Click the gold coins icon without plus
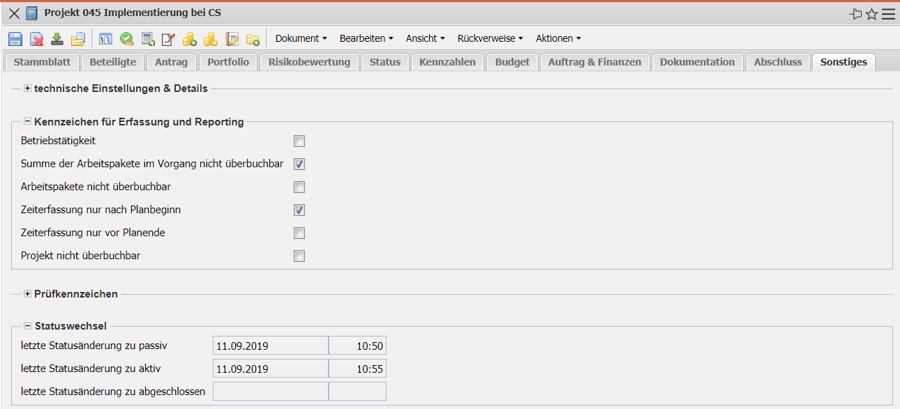 click(x=211, y=39)
